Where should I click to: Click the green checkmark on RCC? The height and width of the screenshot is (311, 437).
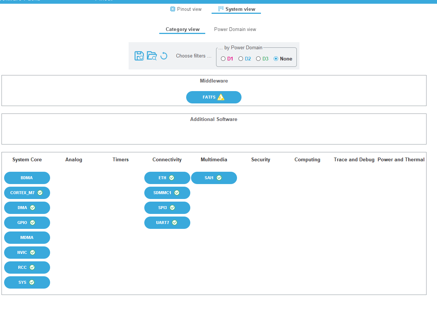(32, 267)
